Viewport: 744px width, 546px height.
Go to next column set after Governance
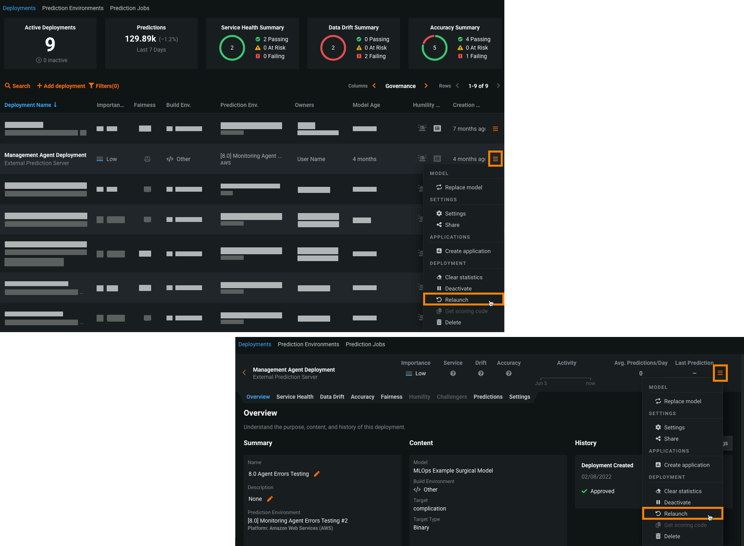[x=426, y=86]
